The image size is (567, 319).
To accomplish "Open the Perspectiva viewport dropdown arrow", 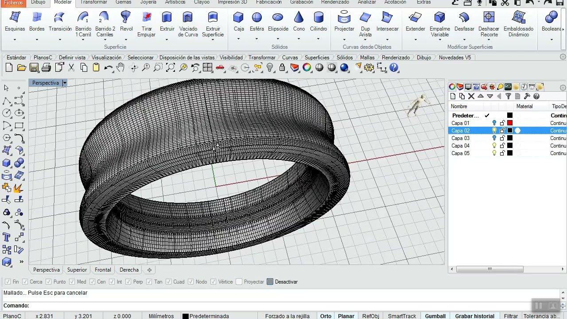I will coord(64,83).
